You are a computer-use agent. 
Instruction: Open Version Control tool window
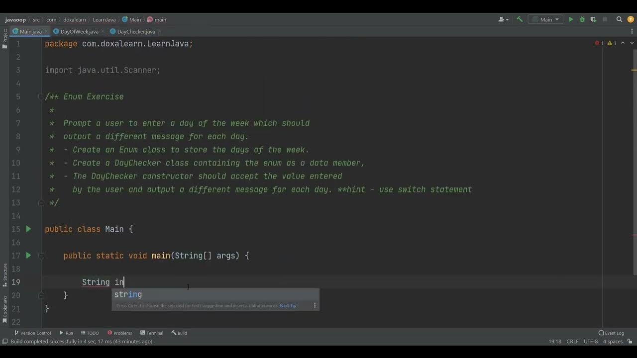point(32,333)
